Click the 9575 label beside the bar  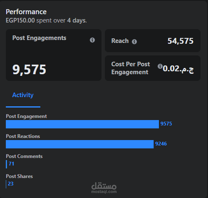point(166,124)
